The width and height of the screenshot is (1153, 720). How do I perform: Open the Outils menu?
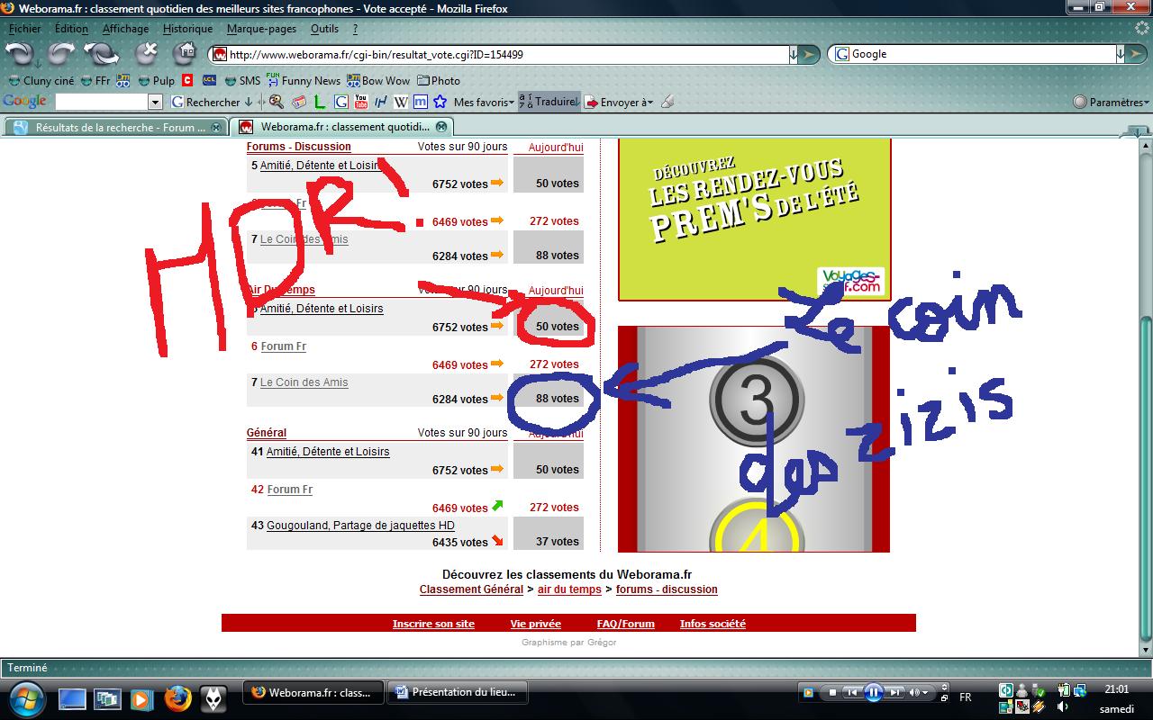[324, 29]
